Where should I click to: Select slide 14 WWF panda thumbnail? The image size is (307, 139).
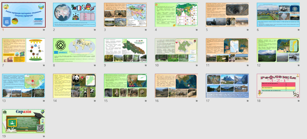coord(74,86)
